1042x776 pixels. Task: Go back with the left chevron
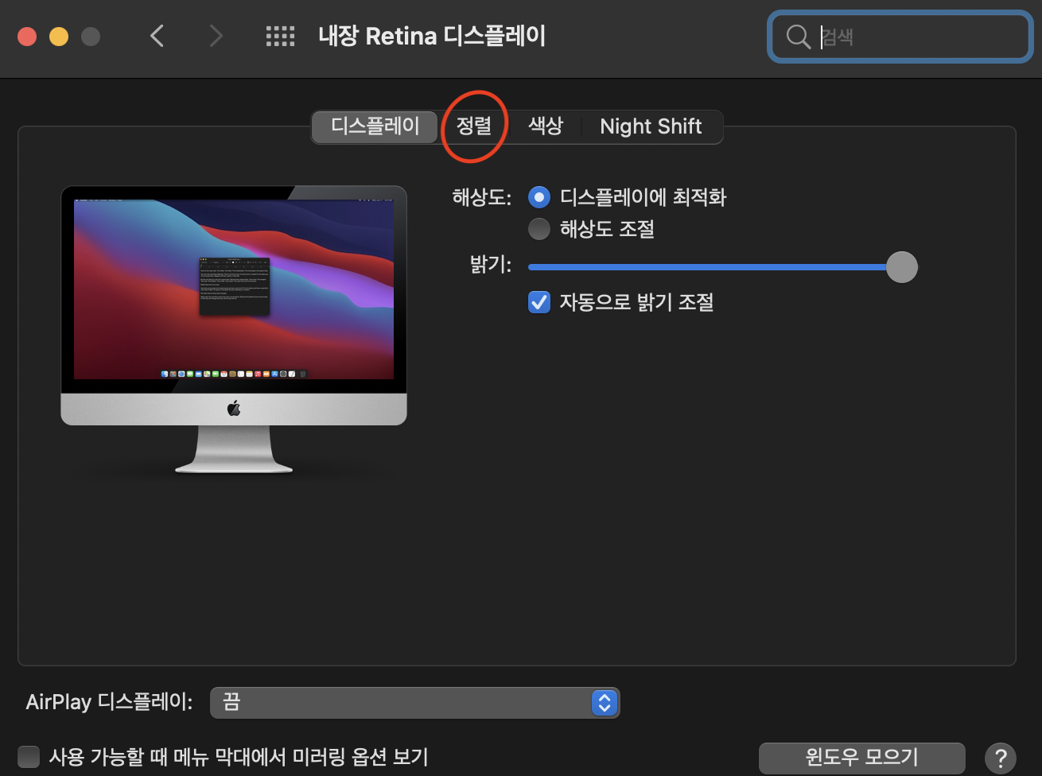[x=157, y=36]
